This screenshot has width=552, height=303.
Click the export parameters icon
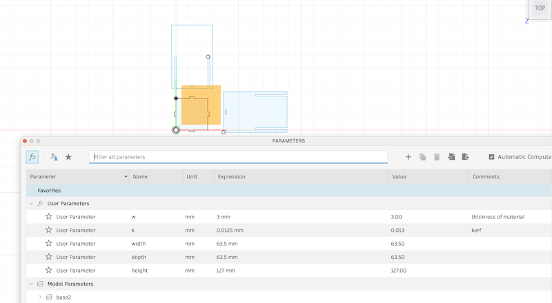(x=465, y=157)
